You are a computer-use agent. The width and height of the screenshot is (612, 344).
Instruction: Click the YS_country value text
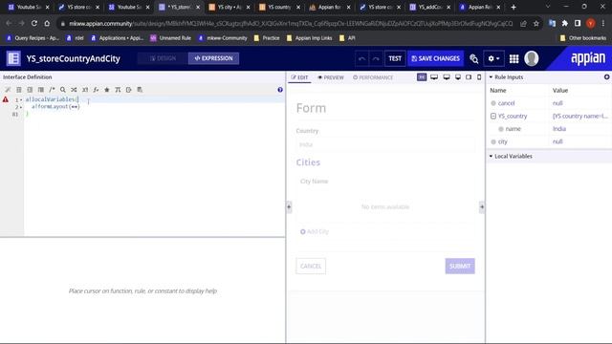click(580, 117)
